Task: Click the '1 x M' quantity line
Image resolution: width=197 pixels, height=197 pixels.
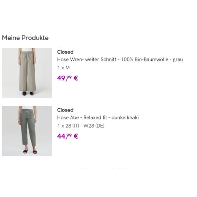Action: coord(63,68)
